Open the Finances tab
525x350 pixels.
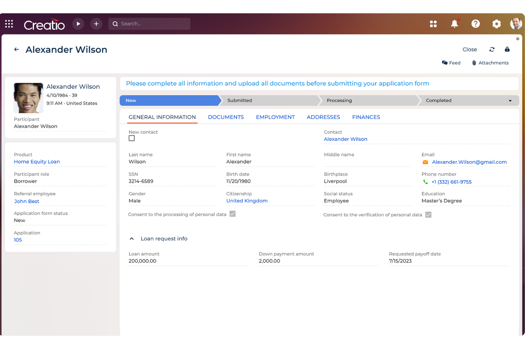(x=366, y=117)
